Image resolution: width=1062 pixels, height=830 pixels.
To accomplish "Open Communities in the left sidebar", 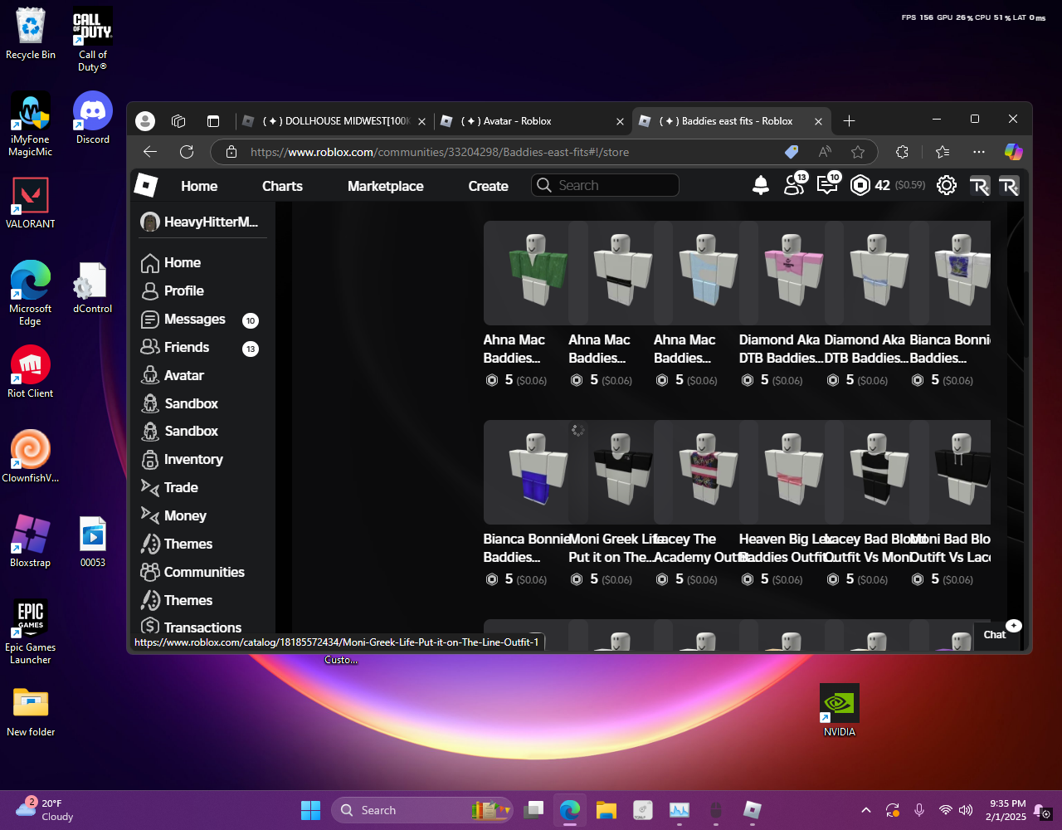I will [203, 572].
